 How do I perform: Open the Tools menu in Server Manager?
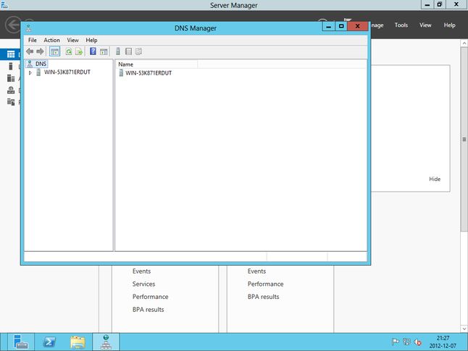point(401,25)
